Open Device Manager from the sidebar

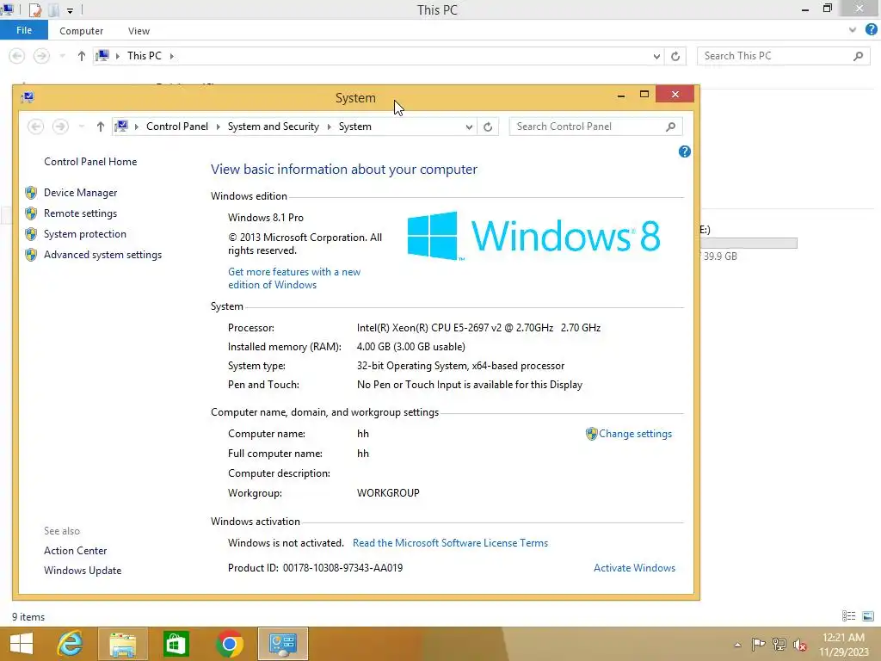80,193
